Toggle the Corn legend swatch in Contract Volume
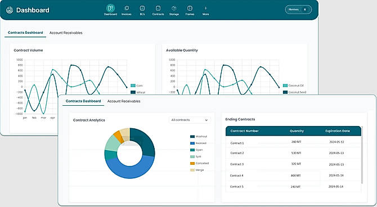Image resolution: width=377 pixels, height=207 pixels. [133, 85]
